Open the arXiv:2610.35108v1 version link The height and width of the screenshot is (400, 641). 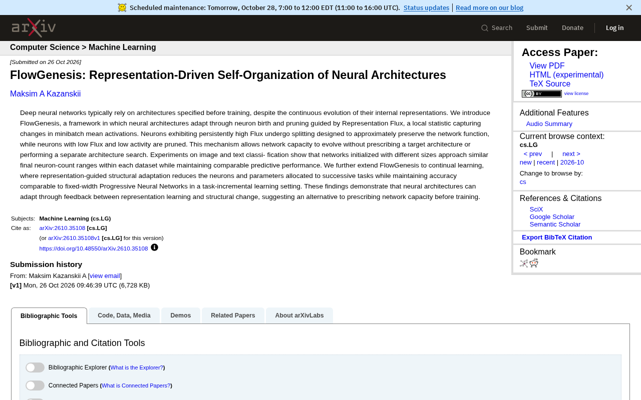(74, 238)
